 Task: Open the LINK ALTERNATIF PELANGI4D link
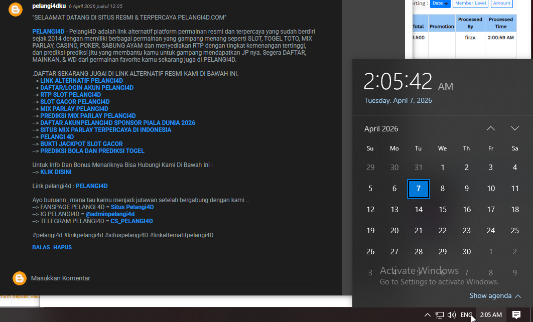click(82, 80)
